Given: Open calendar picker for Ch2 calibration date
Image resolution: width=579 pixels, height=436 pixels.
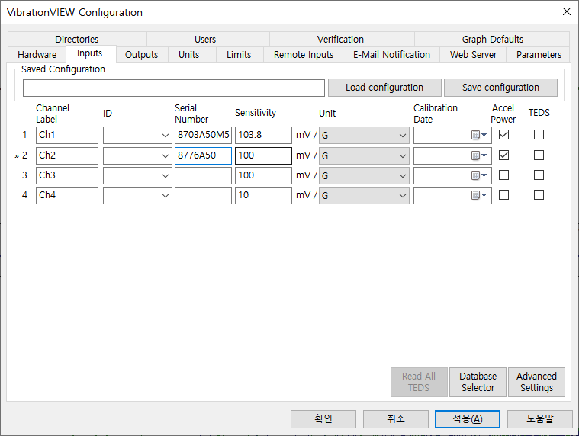Looking at the screenshot, I should pos(479,155).
